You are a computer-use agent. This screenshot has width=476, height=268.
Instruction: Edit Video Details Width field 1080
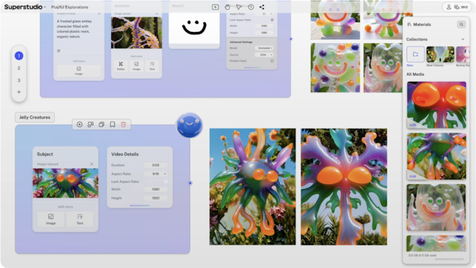click(155, 189)
